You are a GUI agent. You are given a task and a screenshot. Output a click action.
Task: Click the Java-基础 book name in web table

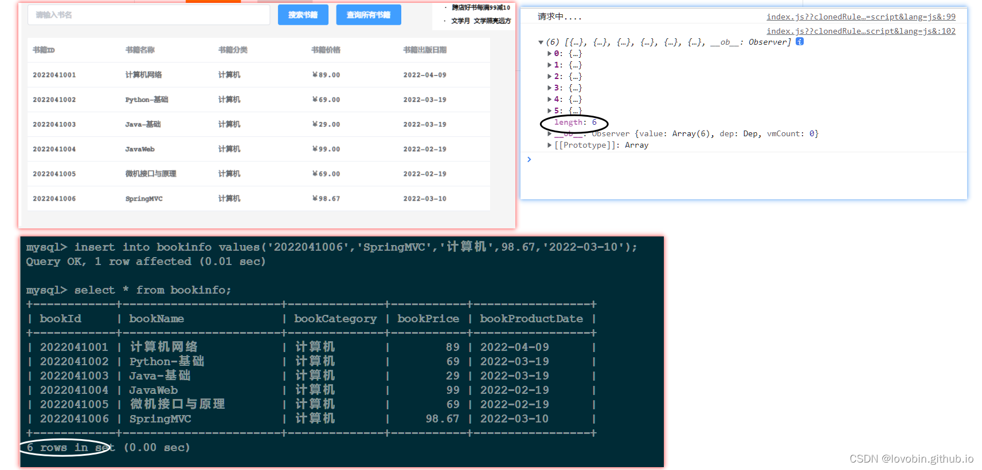[143, 124]
